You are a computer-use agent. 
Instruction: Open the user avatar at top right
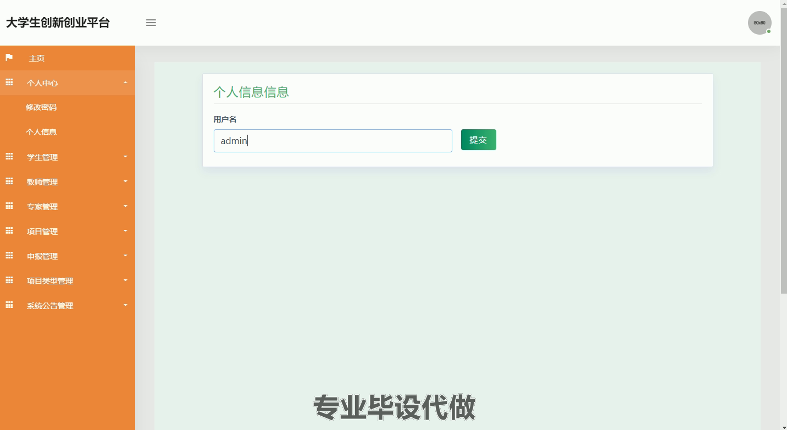(760, 23)
